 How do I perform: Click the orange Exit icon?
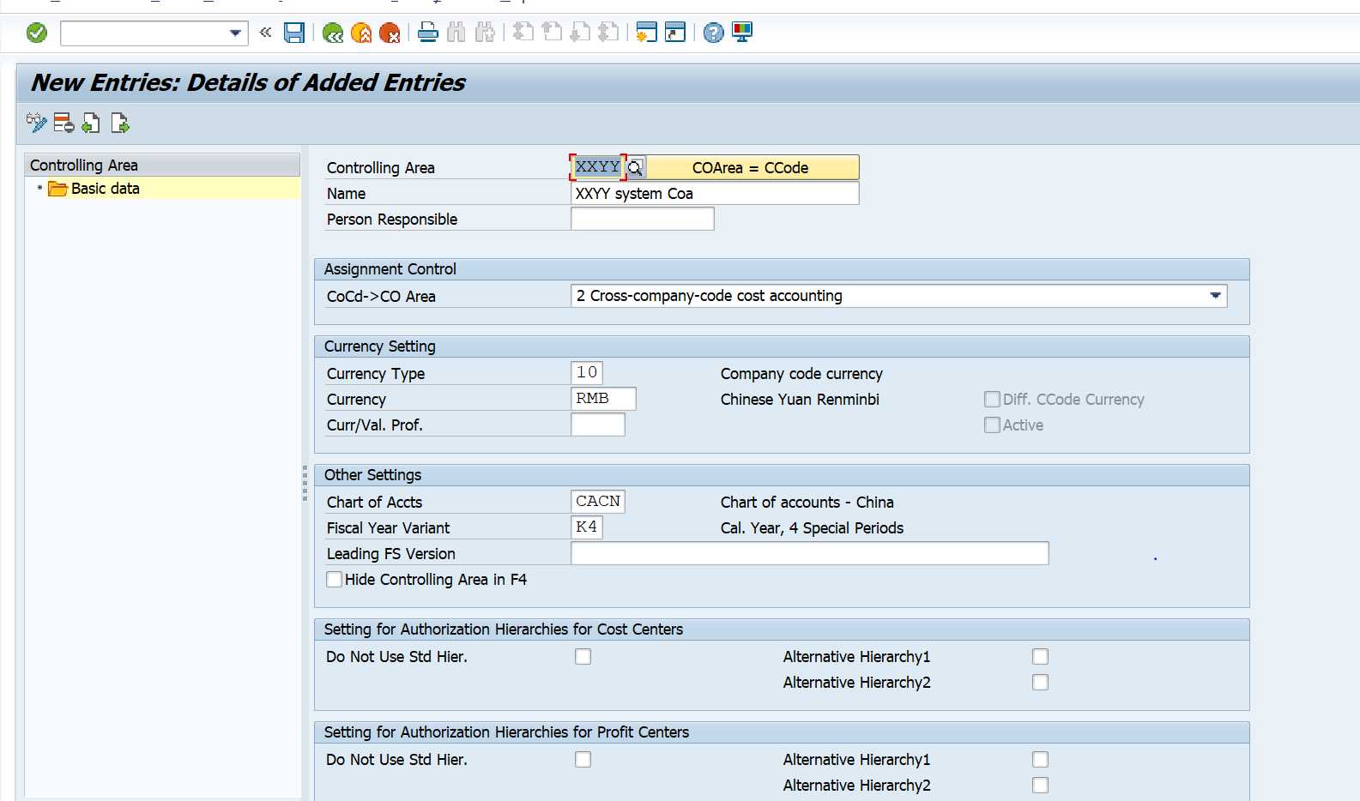361,33
